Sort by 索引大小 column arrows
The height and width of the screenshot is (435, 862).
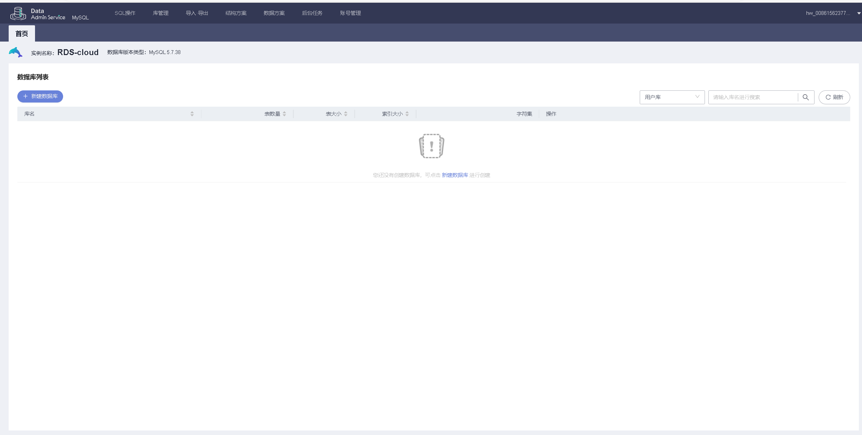click(407, 114)
